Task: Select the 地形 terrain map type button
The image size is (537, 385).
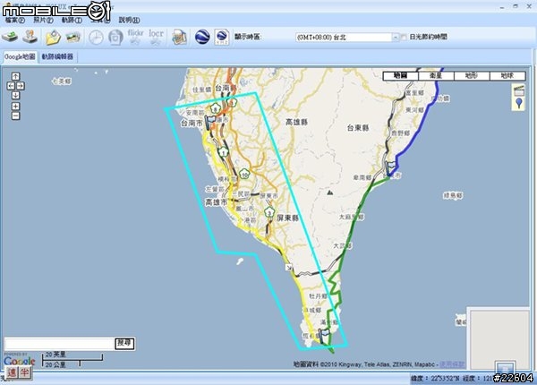Action: tap(472, 76)
